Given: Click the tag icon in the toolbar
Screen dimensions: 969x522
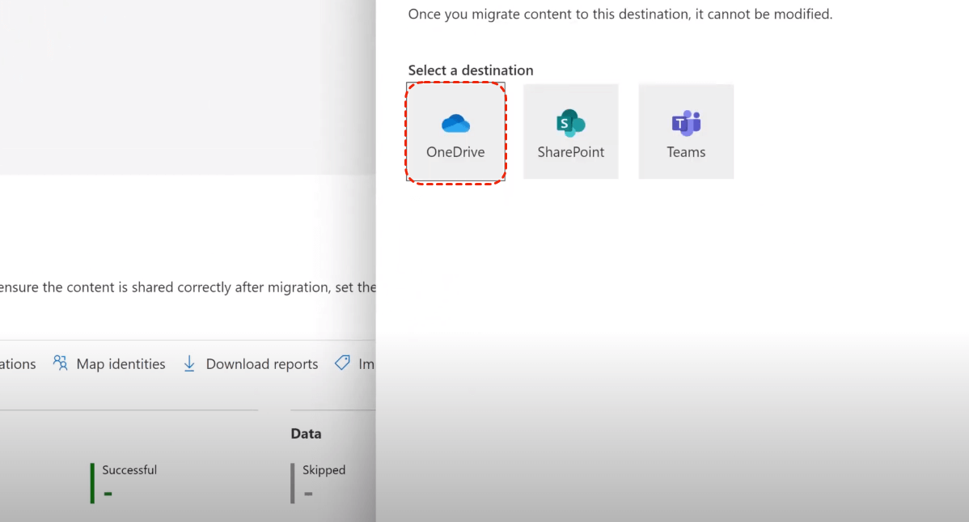Looking at the screenshot, I should click(342, 363).
